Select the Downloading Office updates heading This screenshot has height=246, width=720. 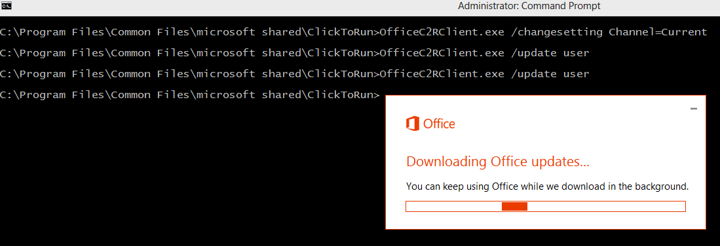tap(498, 162)
